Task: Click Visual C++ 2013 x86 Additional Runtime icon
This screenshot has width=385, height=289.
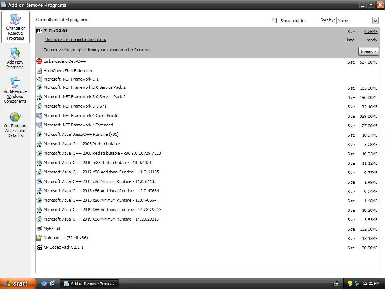Action: coord(39,191)
